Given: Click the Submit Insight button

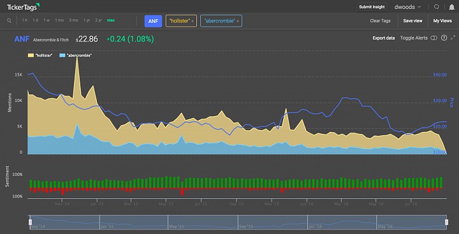Looking at the screenshot, I should point(372,7).
